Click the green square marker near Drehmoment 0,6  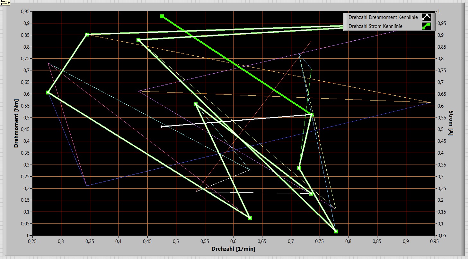pos(48,92)
